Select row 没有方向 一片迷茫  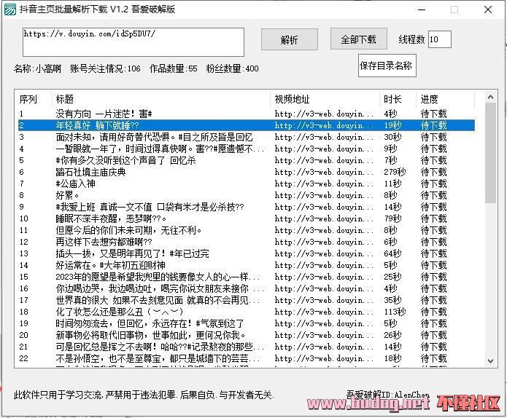[x=247, y=114]
